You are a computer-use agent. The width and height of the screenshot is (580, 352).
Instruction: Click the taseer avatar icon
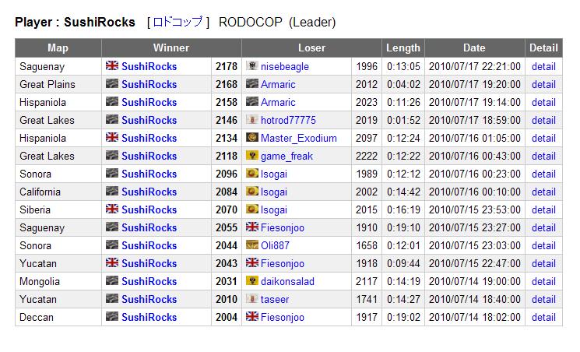click(x=251, y=299)
